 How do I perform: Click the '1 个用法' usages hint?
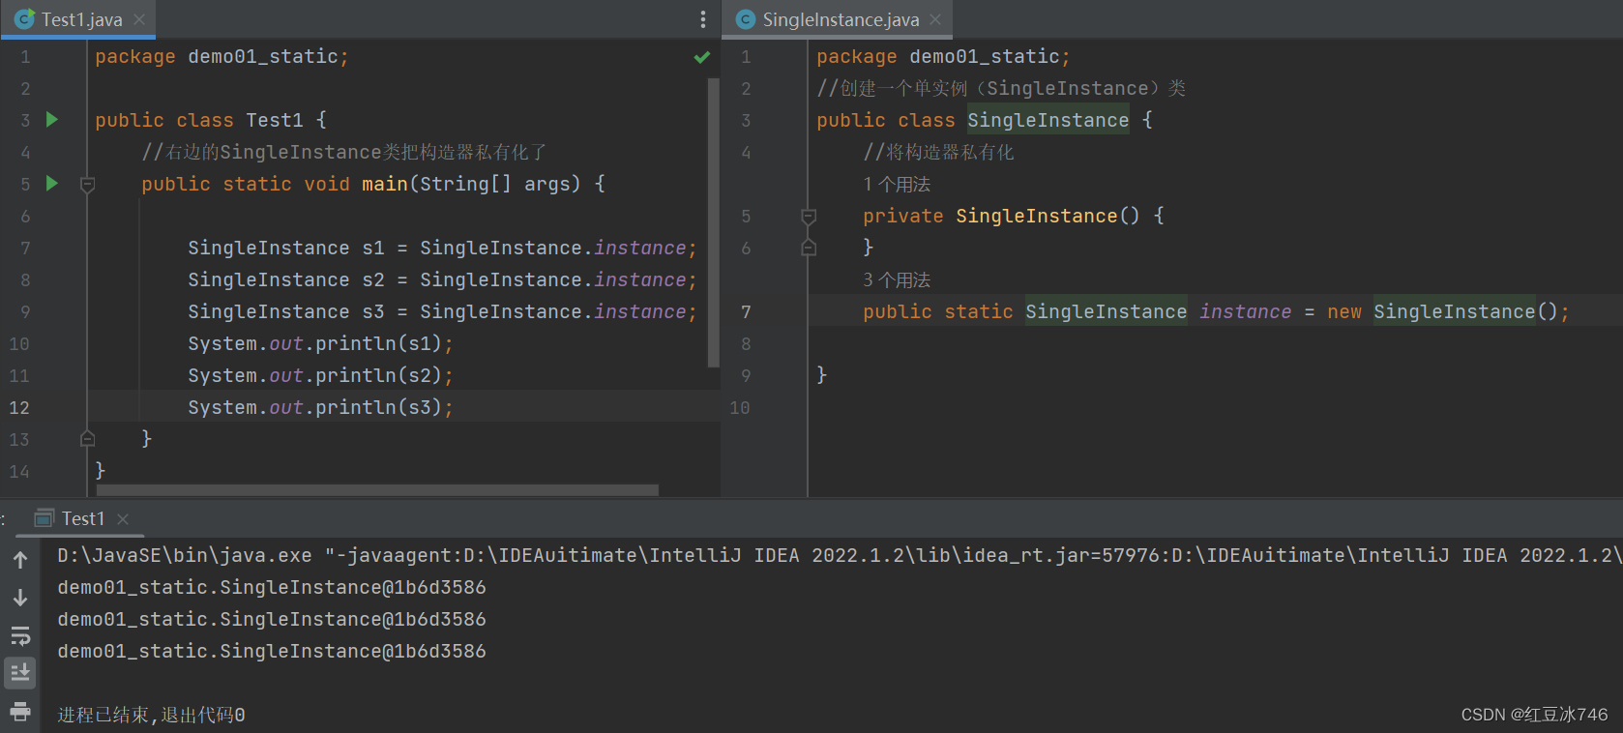pos(897,184)
